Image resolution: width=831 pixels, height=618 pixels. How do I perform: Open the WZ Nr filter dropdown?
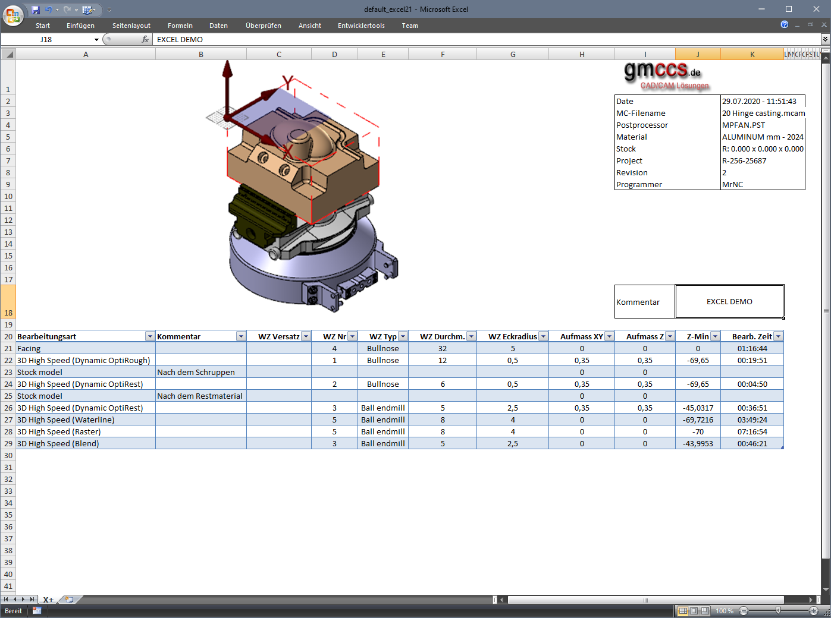[352, 336]
